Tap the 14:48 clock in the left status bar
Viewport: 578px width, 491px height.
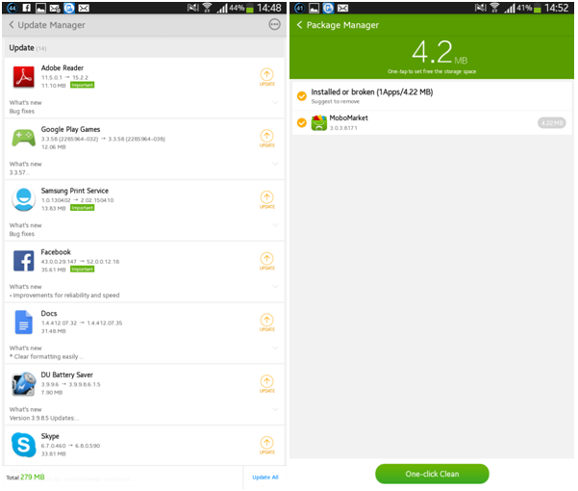click(269, 8)
